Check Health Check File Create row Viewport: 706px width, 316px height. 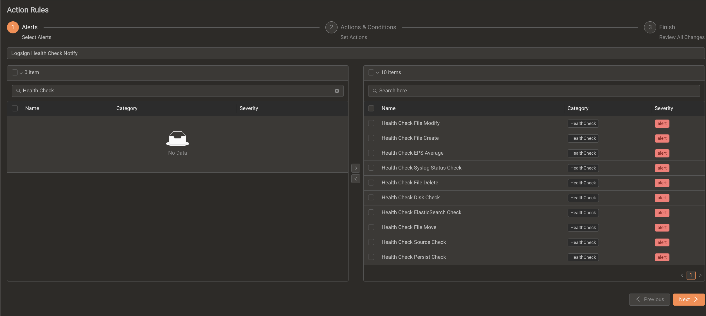(x=371, y=138)
